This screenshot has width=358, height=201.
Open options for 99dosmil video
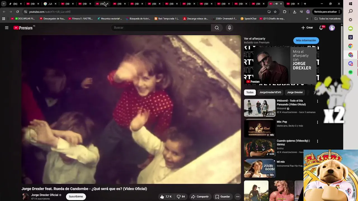(x=317, y=101)
